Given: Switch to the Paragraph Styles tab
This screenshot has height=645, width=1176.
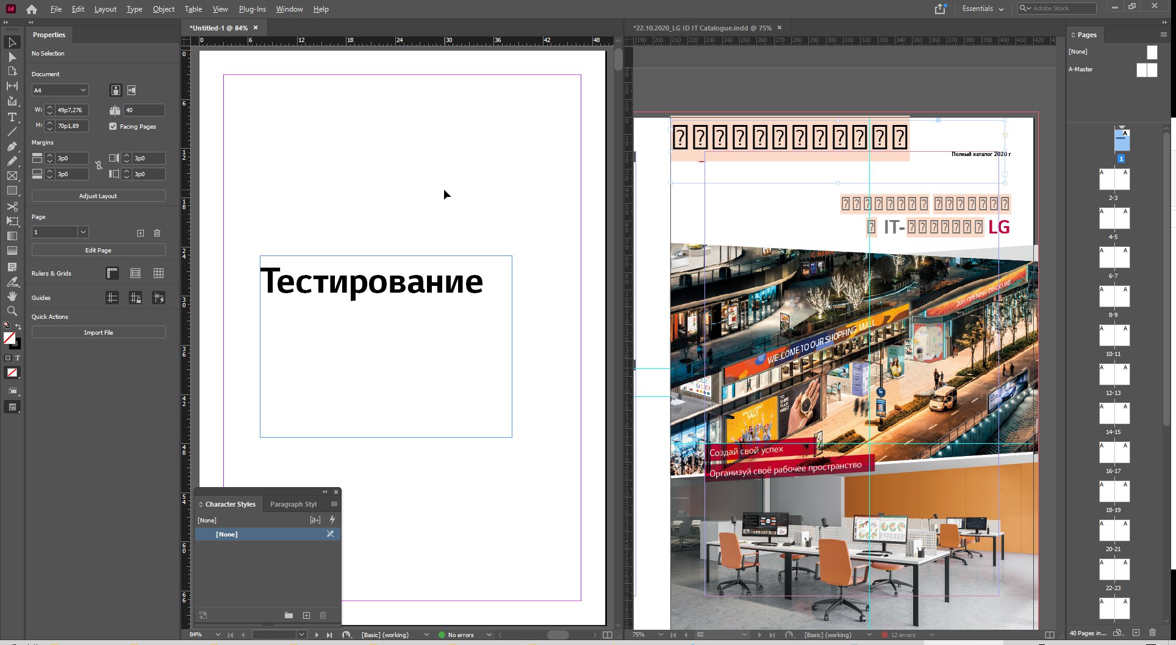Looking at the screenshot, I should click(x=293, y=504).
